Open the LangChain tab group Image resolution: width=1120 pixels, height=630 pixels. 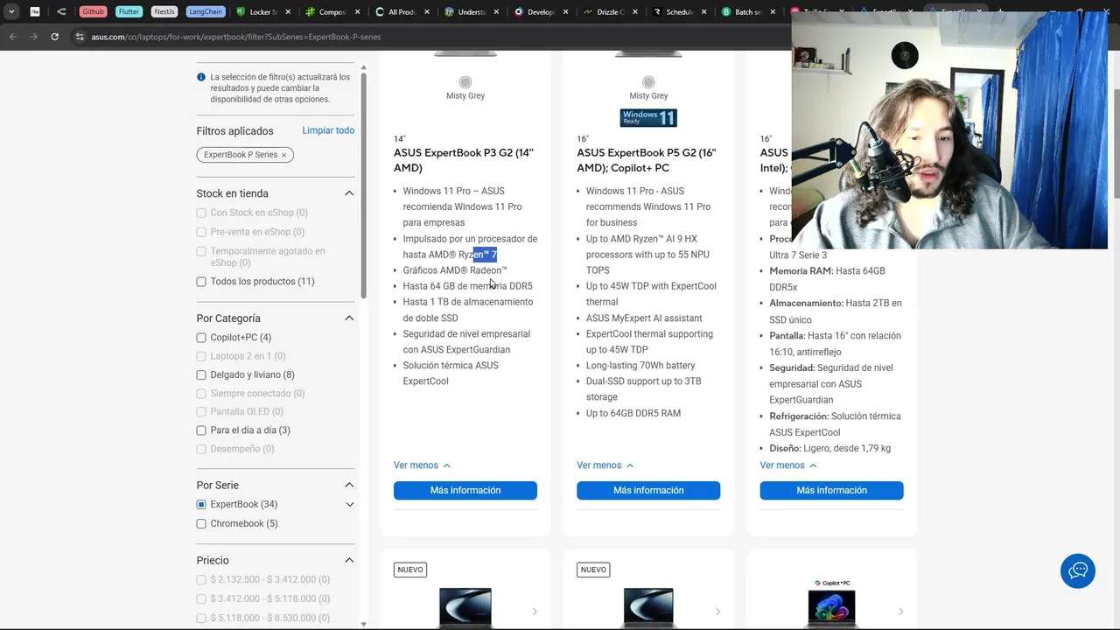(206, 12)
